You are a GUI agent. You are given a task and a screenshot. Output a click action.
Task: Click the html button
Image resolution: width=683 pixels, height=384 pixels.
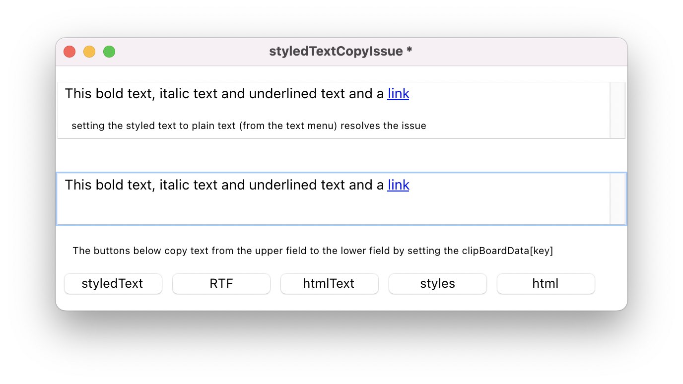(x=546, y=284)
